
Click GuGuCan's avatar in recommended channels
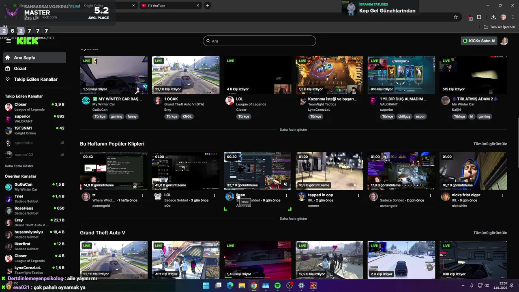tap(9, 187)
